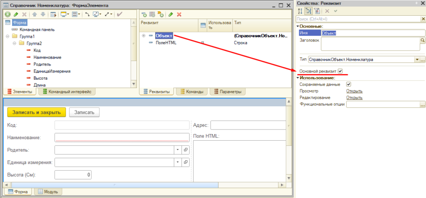Click the Записать и закрыть button
Viewport: 426px width, 198px height.
(37, 112)
